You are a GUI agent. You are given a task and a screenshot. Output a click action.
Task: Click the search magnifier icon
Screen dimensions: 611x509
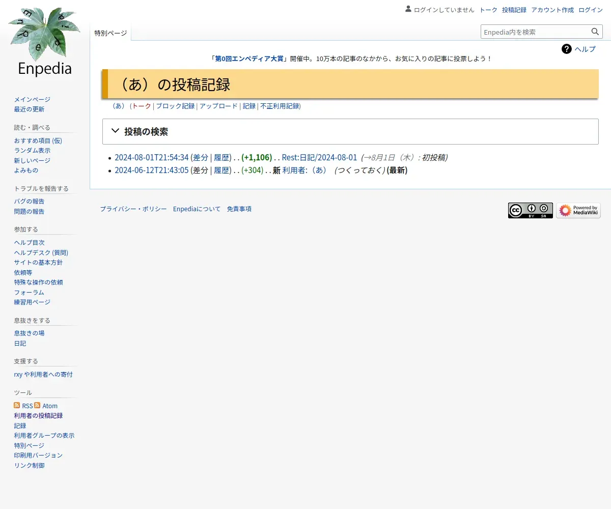tap(595, 32)
